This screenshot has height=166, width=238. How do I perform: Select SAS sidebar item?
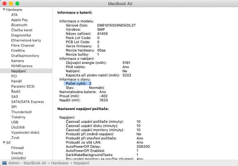(x=14, y=97)
